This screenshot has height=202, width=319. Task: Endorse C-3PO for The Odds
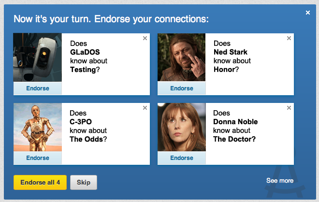[x=38, y=158]
